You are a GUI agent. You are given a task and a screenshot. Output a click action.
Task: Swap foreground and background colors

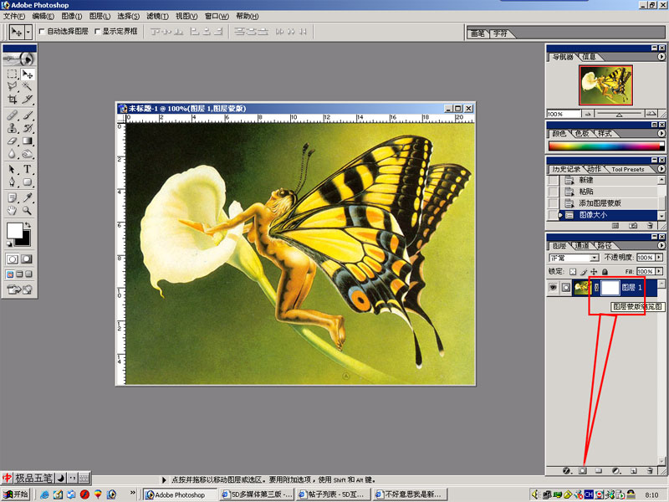[28, 224]
